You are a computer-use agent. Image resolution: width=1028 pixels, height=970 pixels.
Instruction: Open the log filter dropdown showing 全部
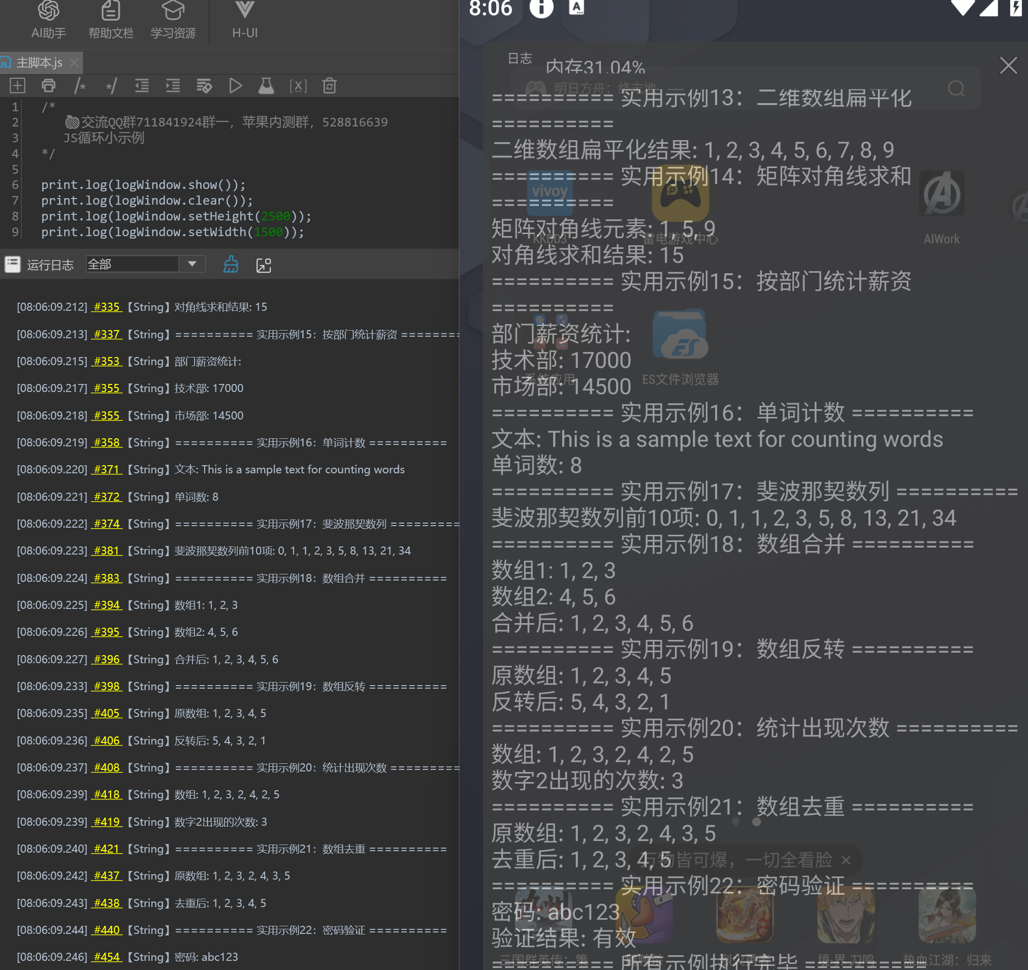(133, 264)
